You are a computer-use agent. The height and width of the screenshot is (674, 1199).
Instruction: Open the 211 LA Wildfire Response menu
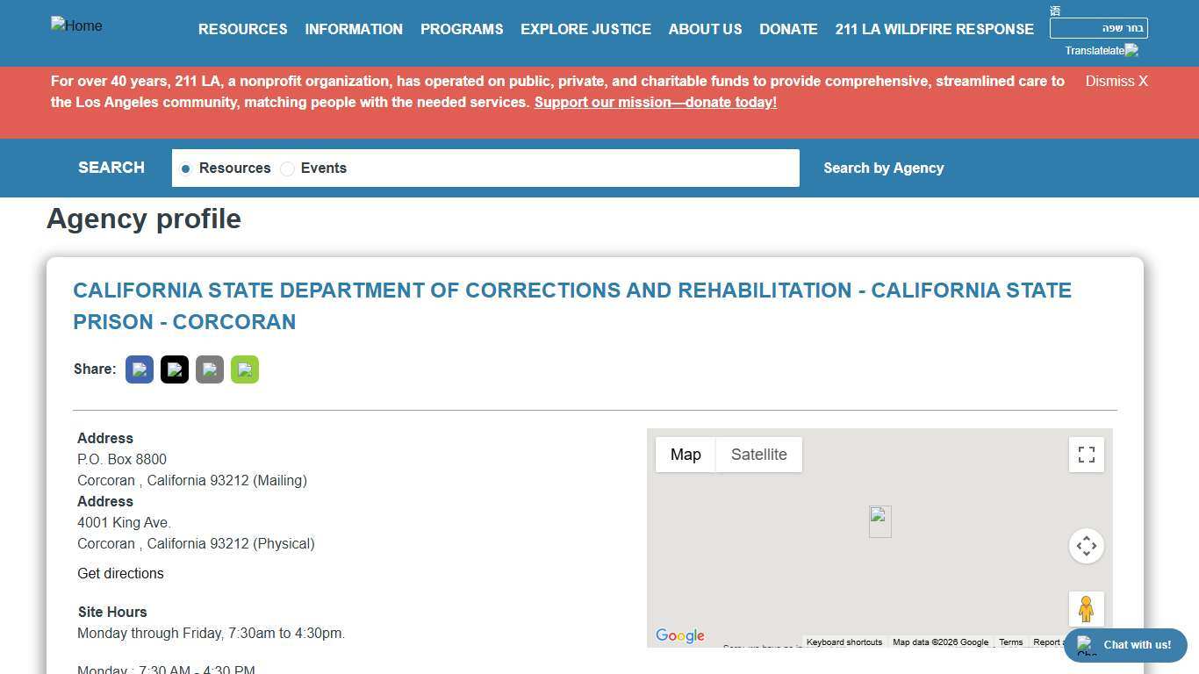(934, 29)
